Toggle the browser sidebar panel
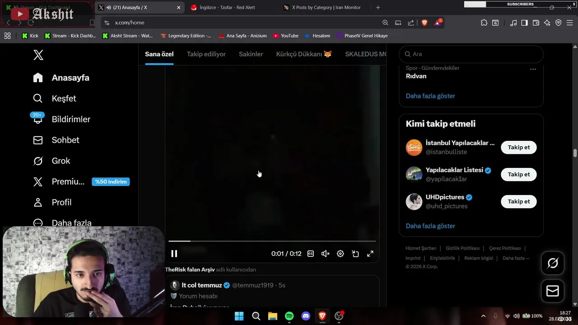578x325 pixels. click(x=524, y=23)
